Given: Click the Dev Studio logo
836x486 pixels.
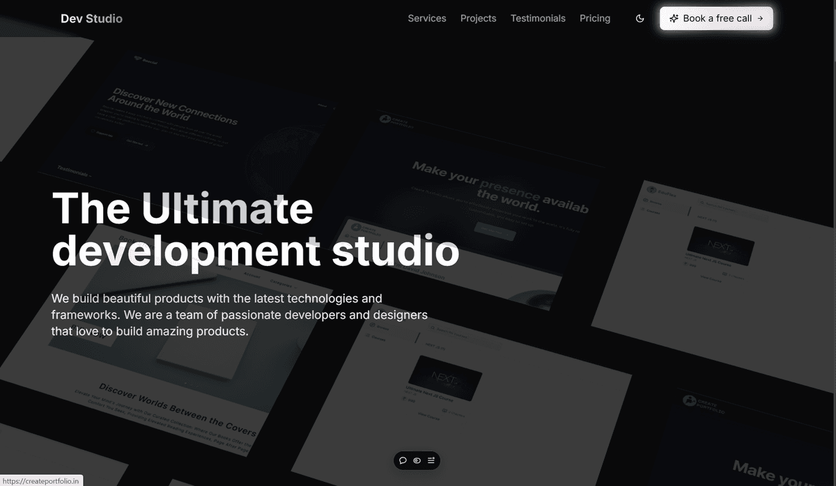Looking at the screenshot, I should pos(91,18).
